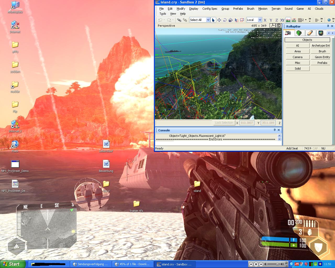Click the Geom Entity button
Viewport: 335px width, 268px height.
click(x=321, y=57)
